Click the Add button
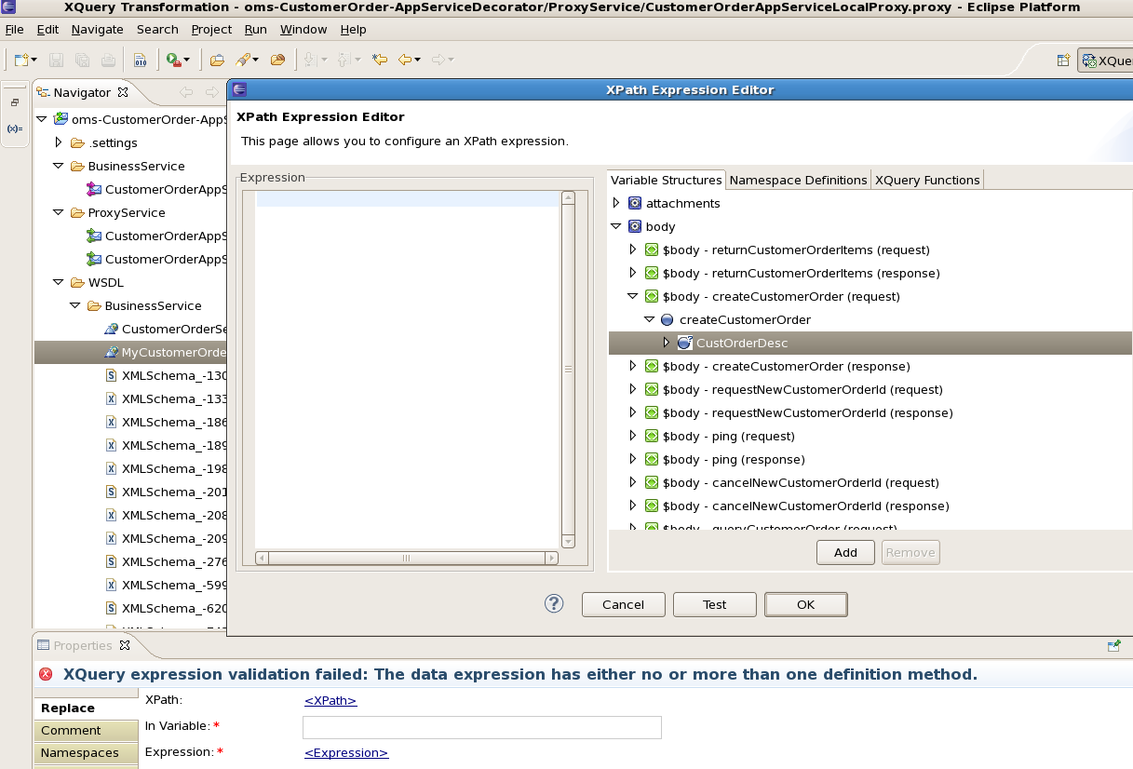The image size is (1133, 769). point(845,552)
